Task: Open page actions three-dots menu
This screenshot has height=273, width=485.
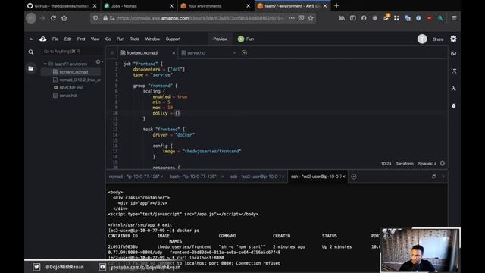Action: pos(291,18)
